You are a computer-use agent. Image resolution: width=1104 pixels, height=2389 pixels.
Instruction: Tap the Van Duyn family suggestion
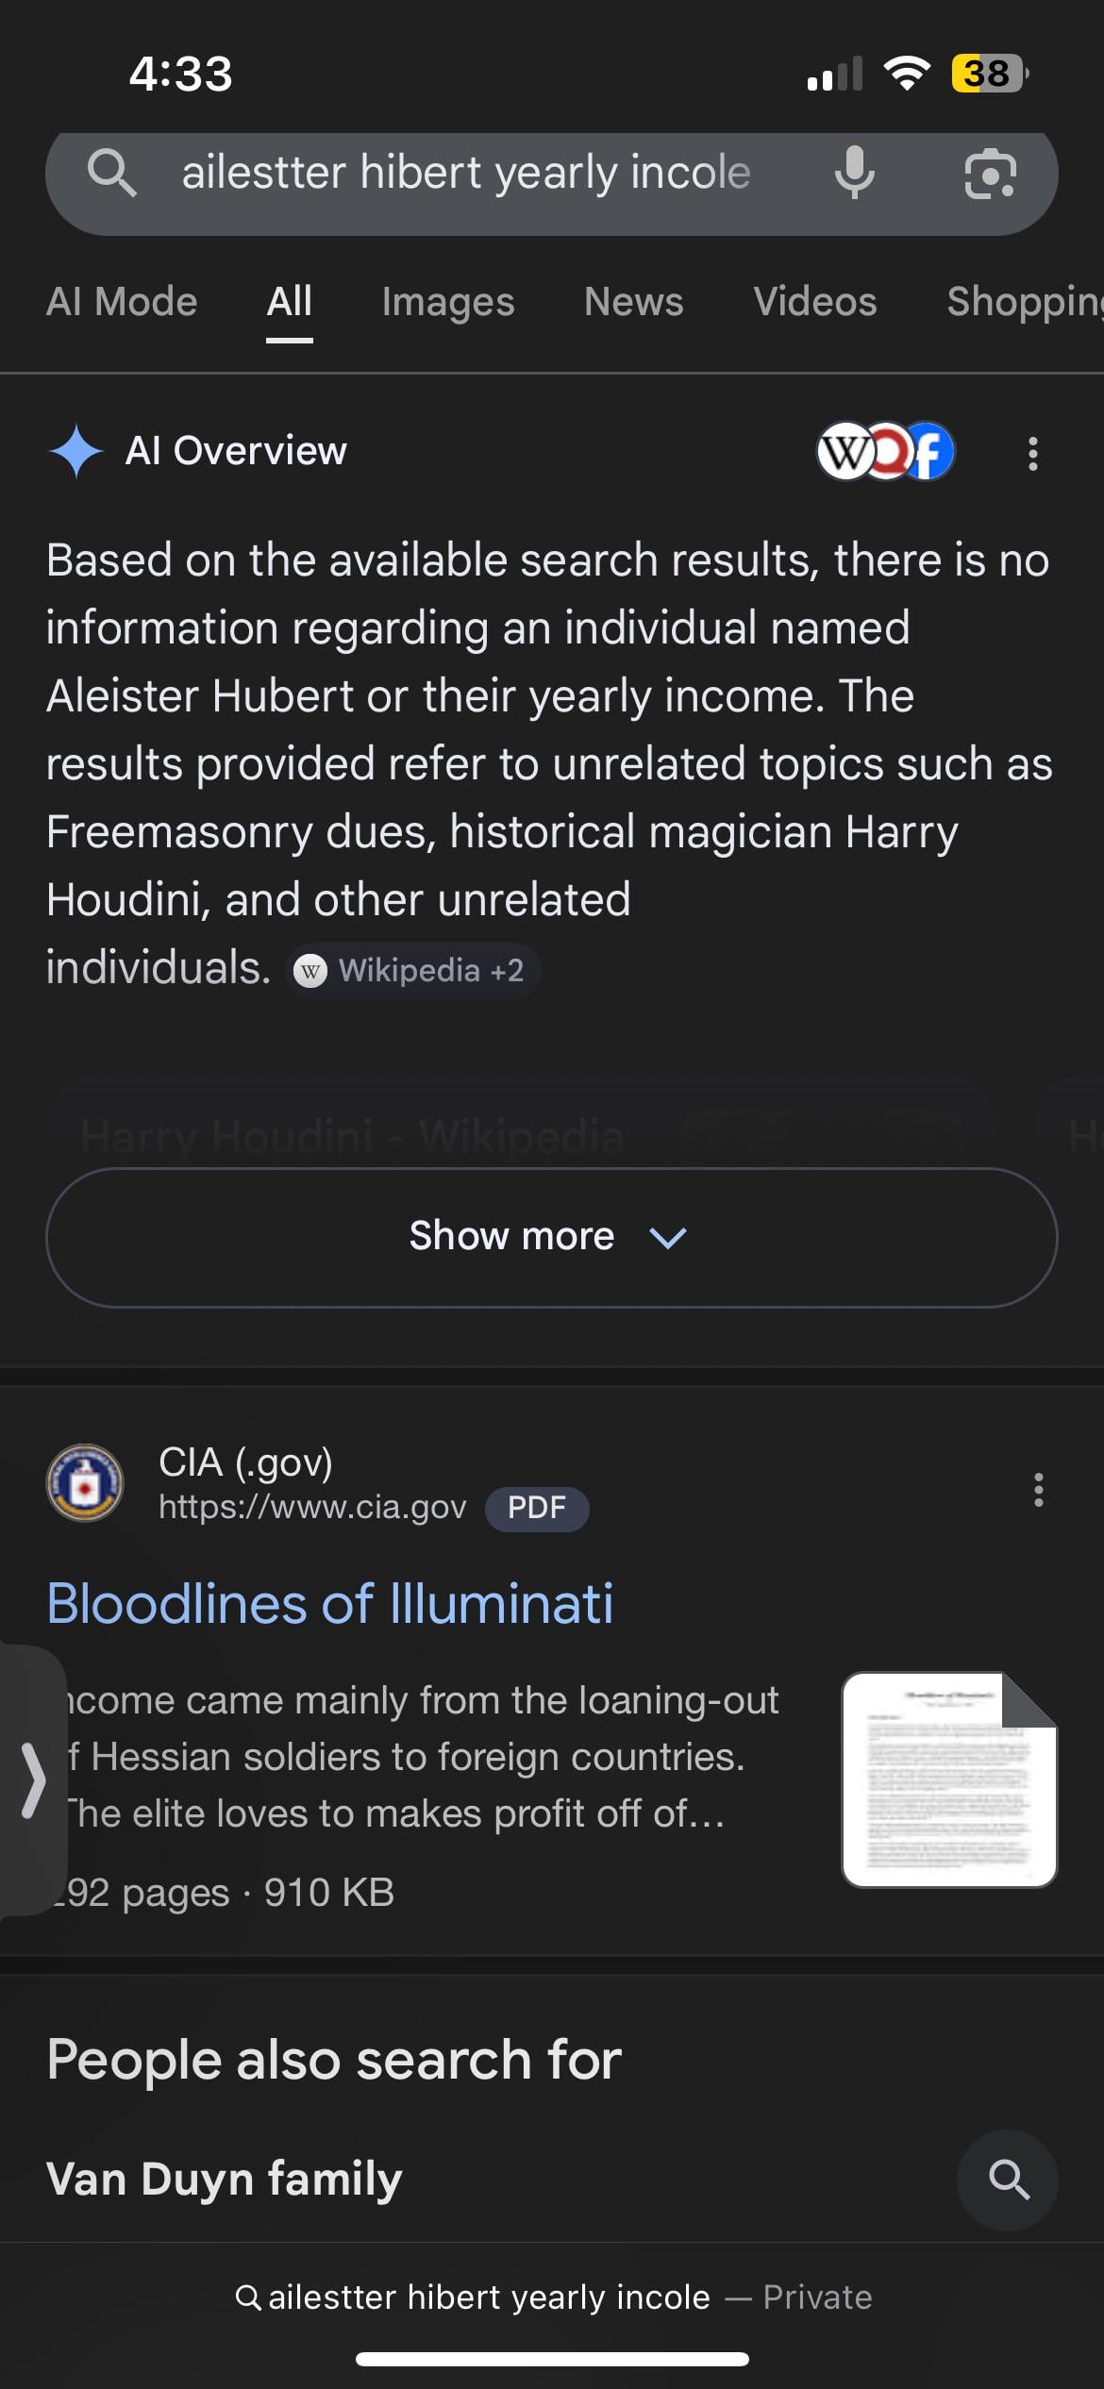point(225,2180)
